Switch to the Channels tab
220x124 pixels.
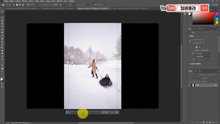coord(195,71)
